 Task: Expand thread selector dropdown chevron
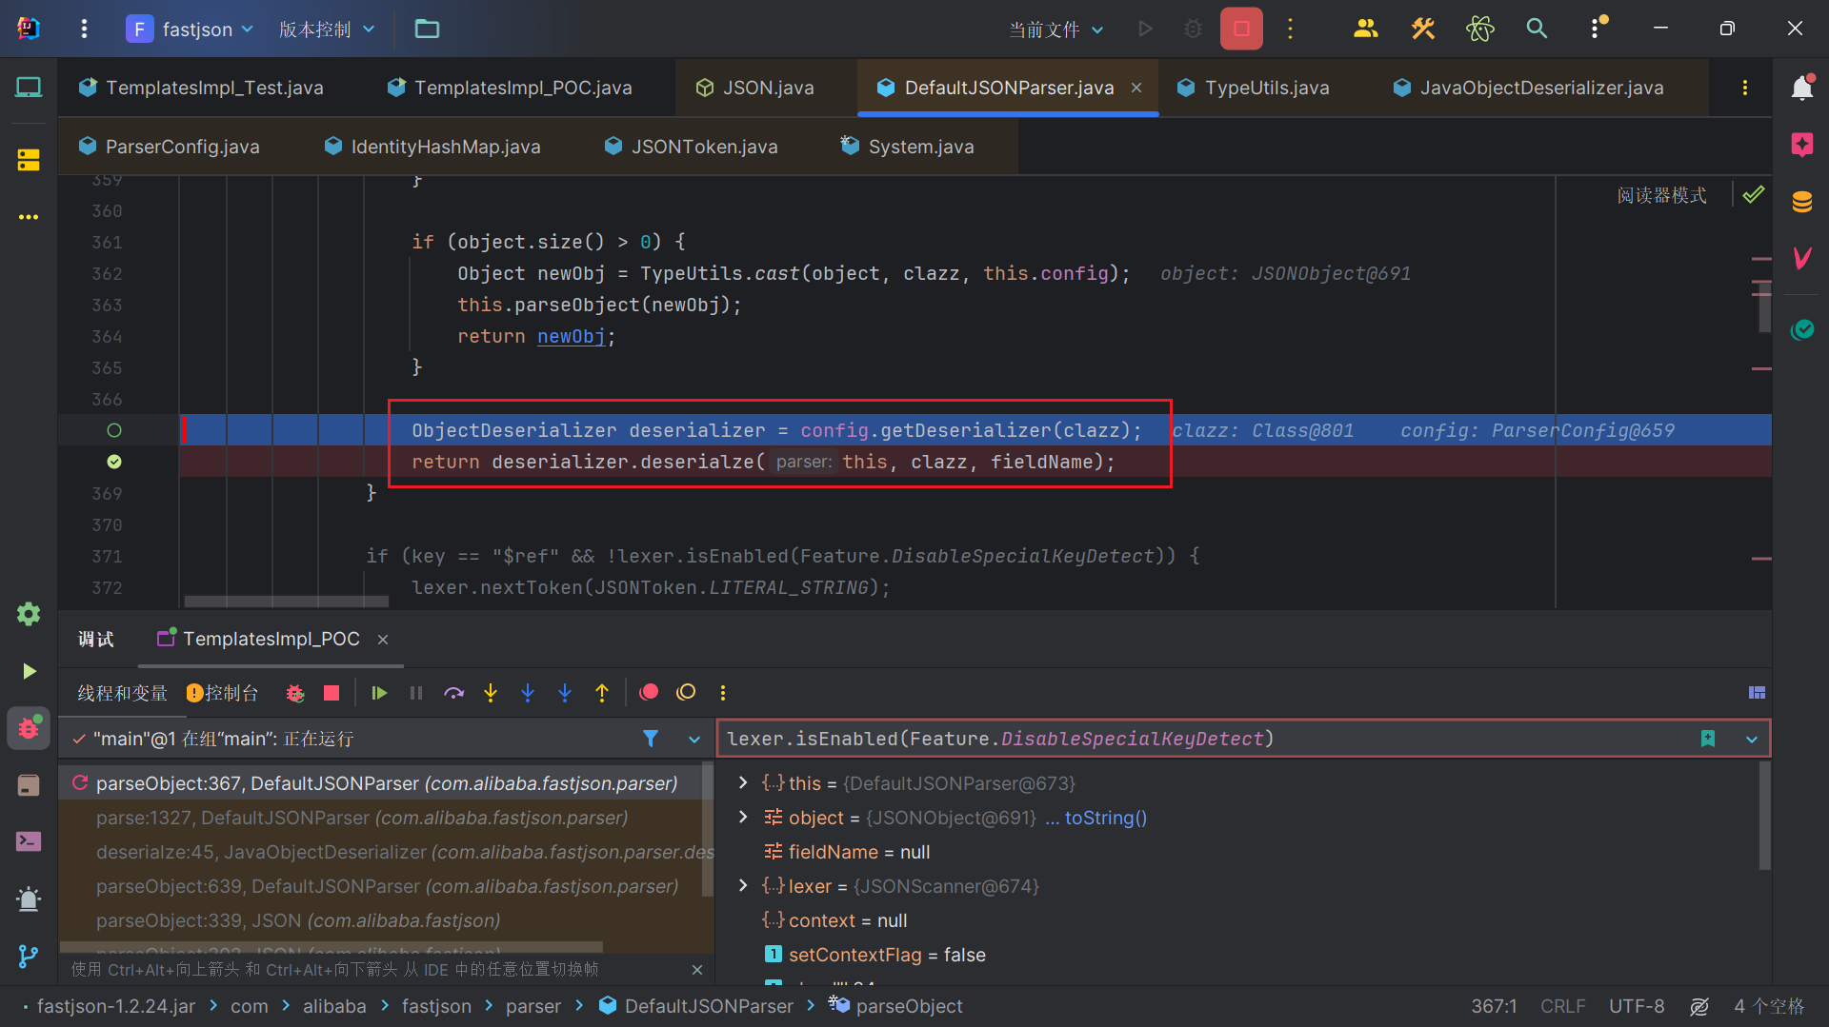point(694,739)
